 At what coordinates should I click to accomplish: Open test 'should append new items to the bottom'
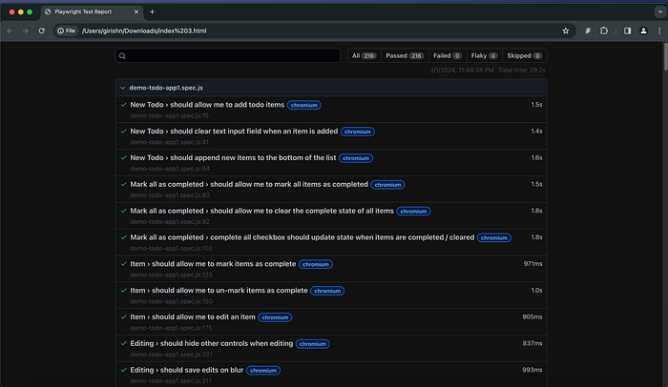click(233, 157)
